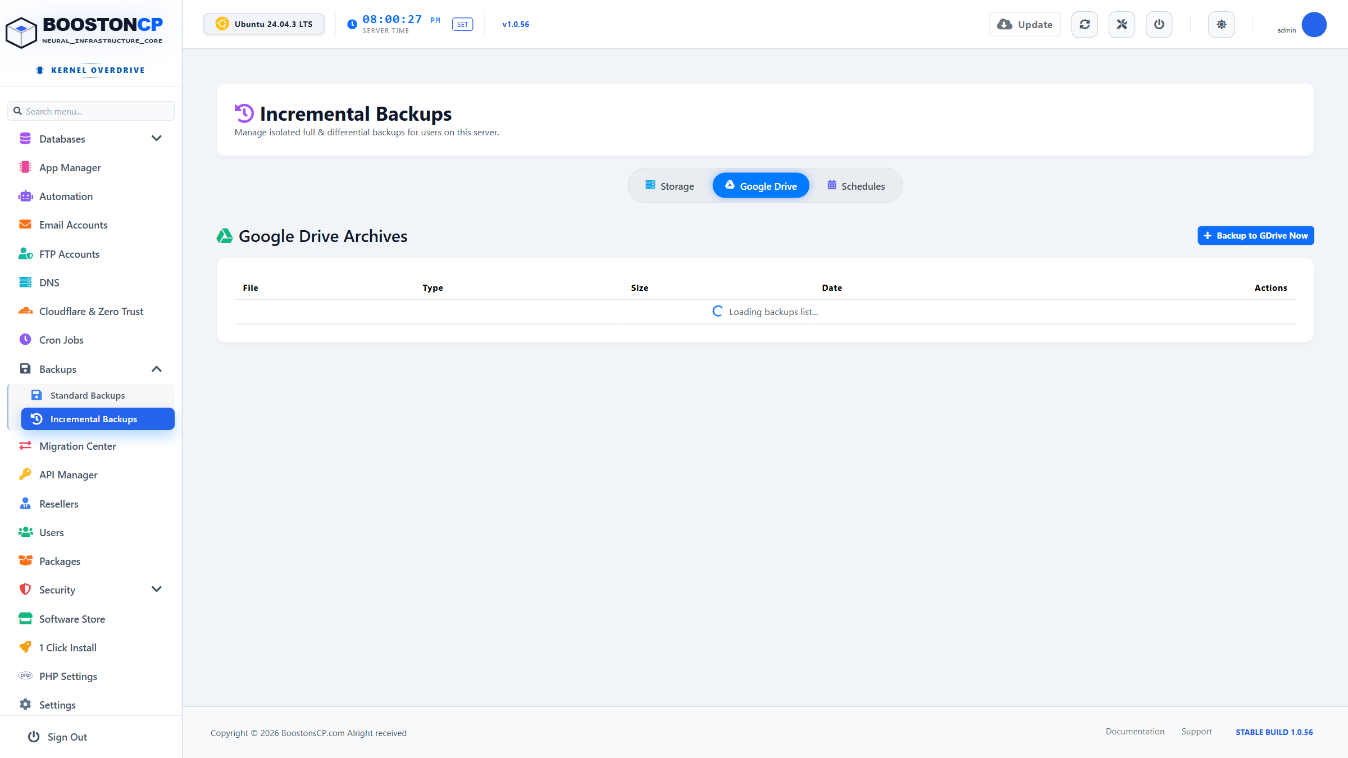Click the Search menu input field
Screen dimensions: 1348x758
point(91,111)
